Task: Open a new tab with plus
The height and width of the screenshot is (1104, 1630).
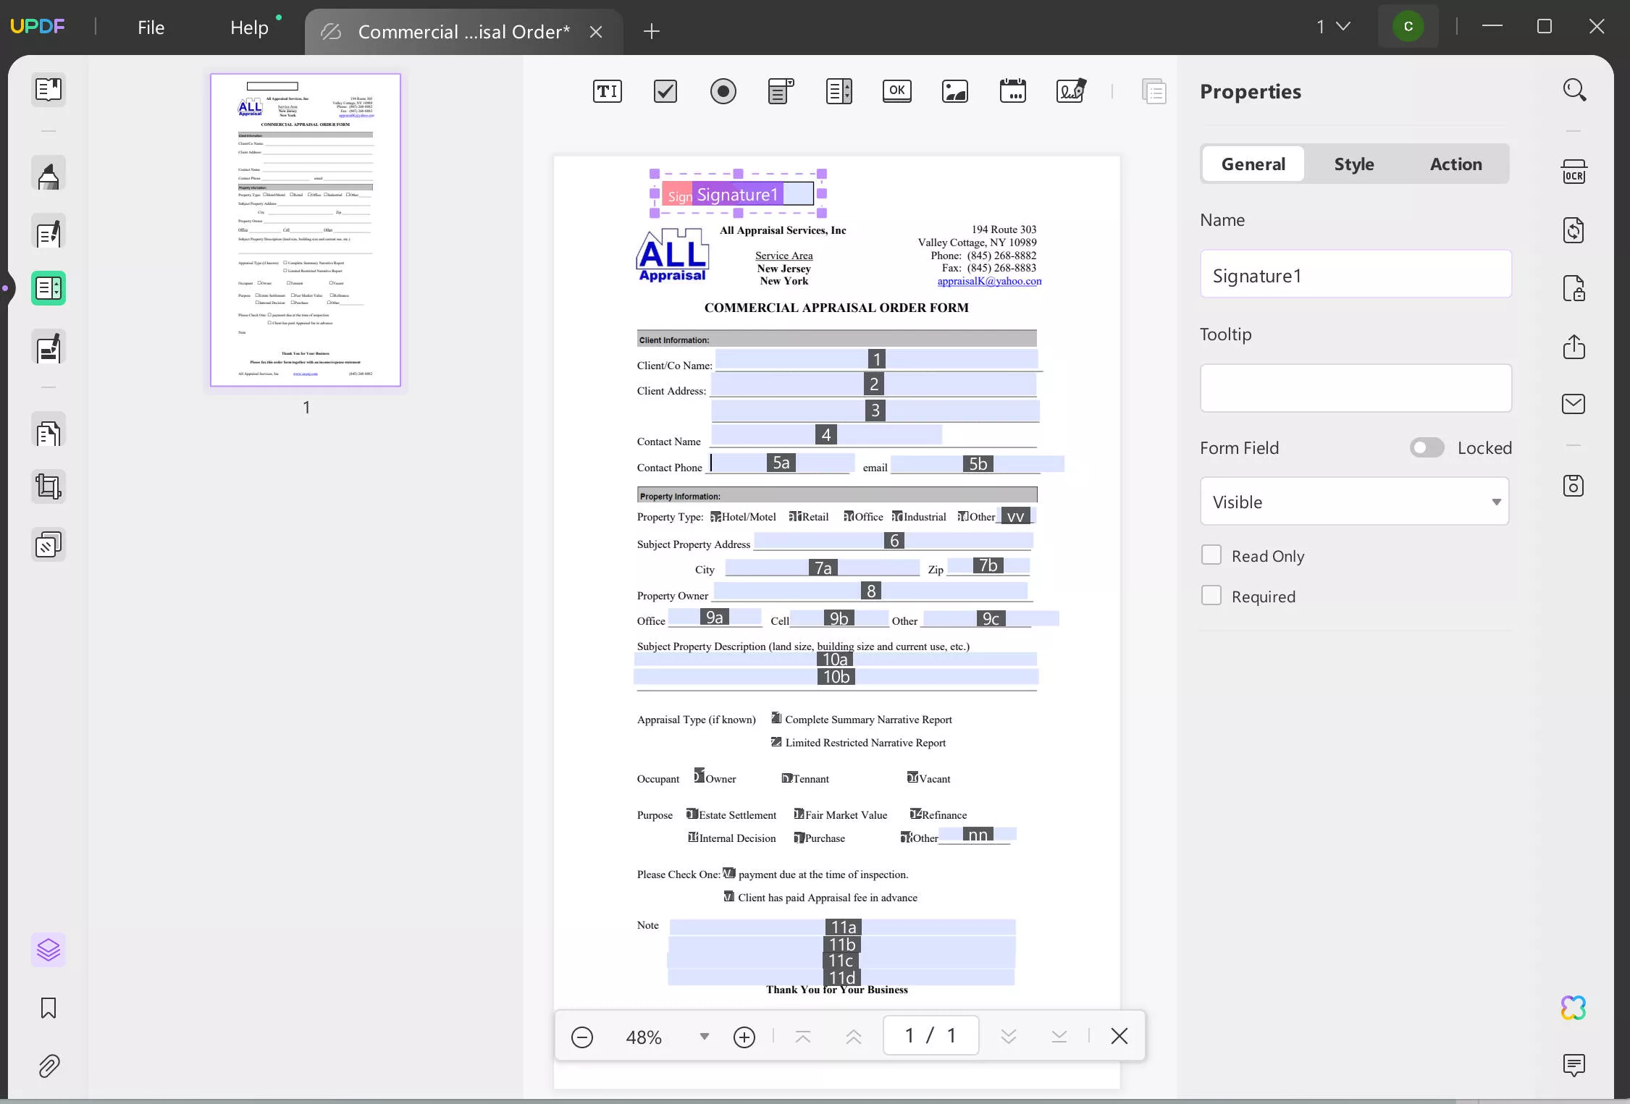Action: [x=651, y=31]
